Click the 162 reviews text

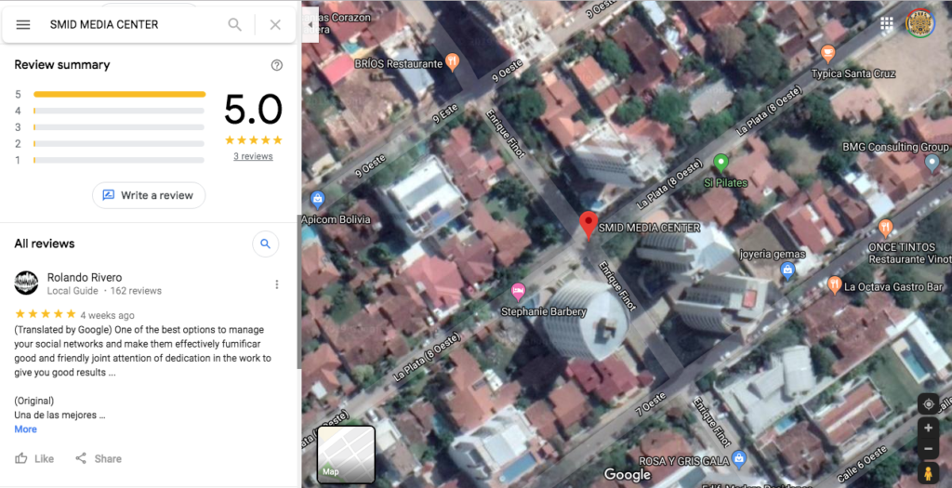click(136, 291)
